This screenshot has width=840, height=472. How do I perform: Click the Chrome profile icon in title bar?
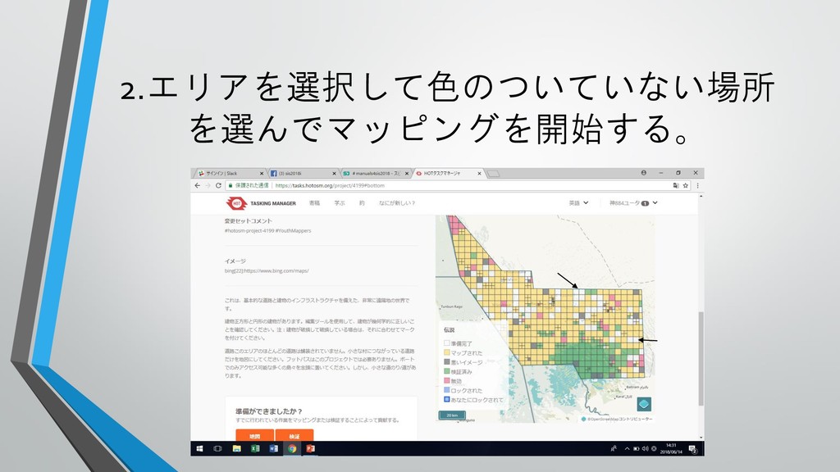pyautogui.click(x=643, y=173)
